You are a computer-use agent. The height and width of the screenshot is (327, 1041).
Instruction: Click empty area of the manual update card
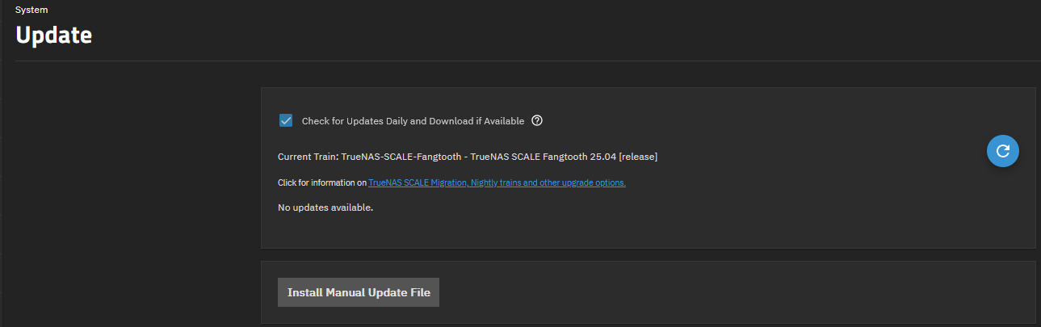pyautogui.click(x=727, y=292)
